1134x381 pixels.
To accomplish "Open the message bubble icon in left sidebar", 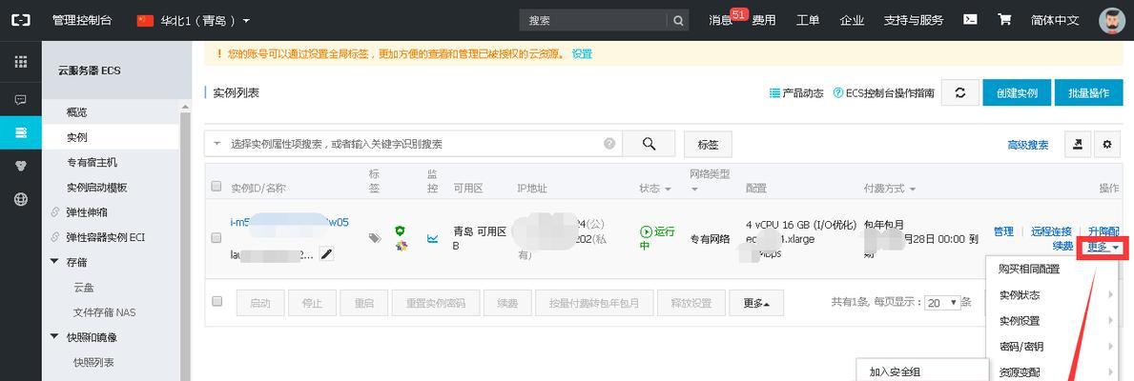I will pyautogui.click(x=21, y=100).
